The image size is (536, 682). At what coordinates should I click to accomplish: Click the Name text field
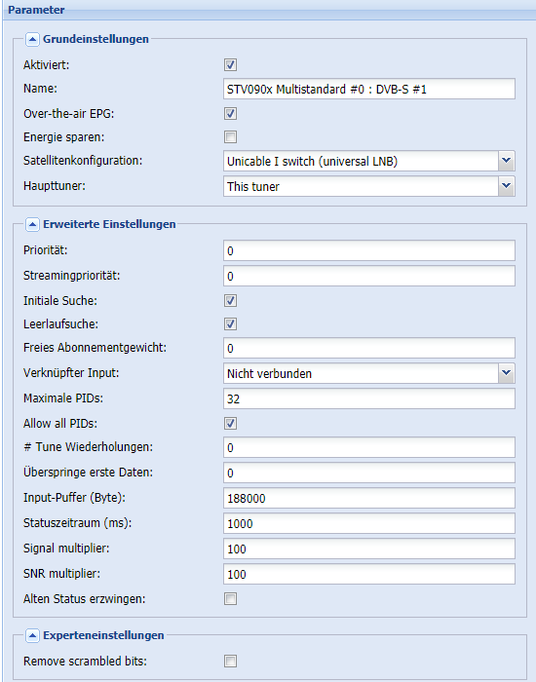[369, 90]
